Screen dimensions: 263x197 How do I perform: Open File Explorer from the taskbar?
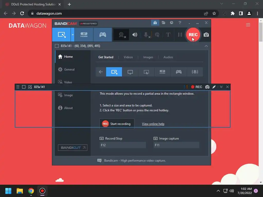(x=20, y=191)
